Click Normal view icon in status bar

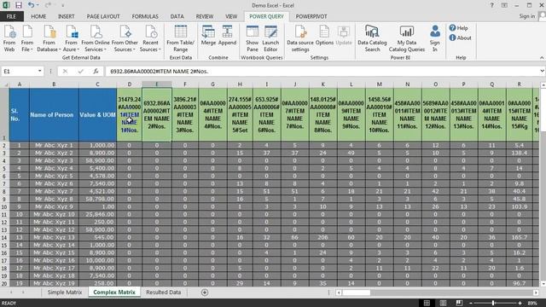(x=427, y=304)
